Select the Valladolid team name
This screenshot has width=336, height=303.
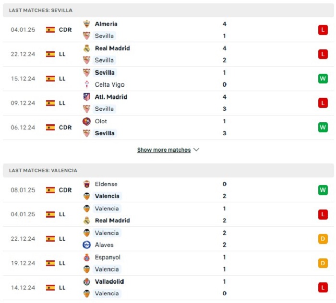[x=109, y=281]
